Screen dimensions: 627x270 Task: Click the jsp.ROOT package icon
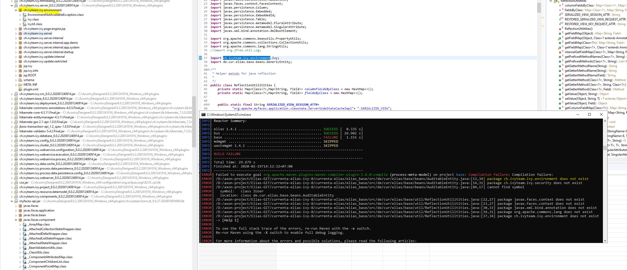(20, 75)
